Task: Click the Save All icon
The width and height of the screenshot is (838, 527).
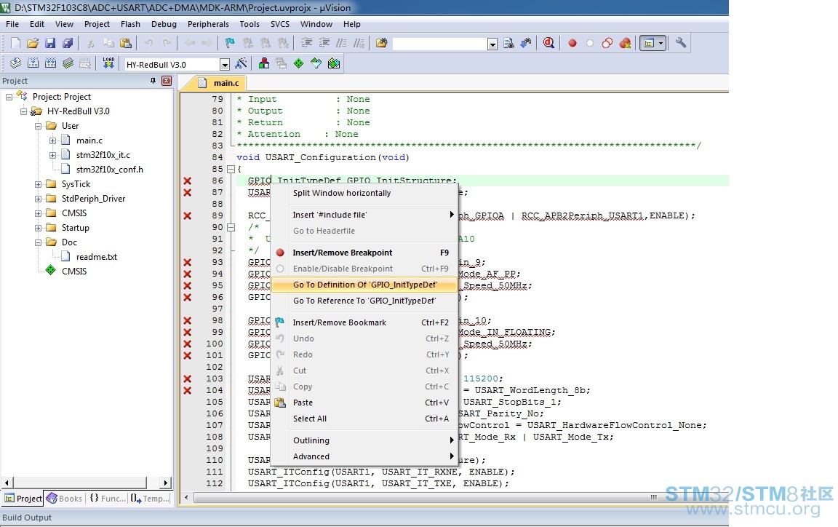Action: [68, 43]
